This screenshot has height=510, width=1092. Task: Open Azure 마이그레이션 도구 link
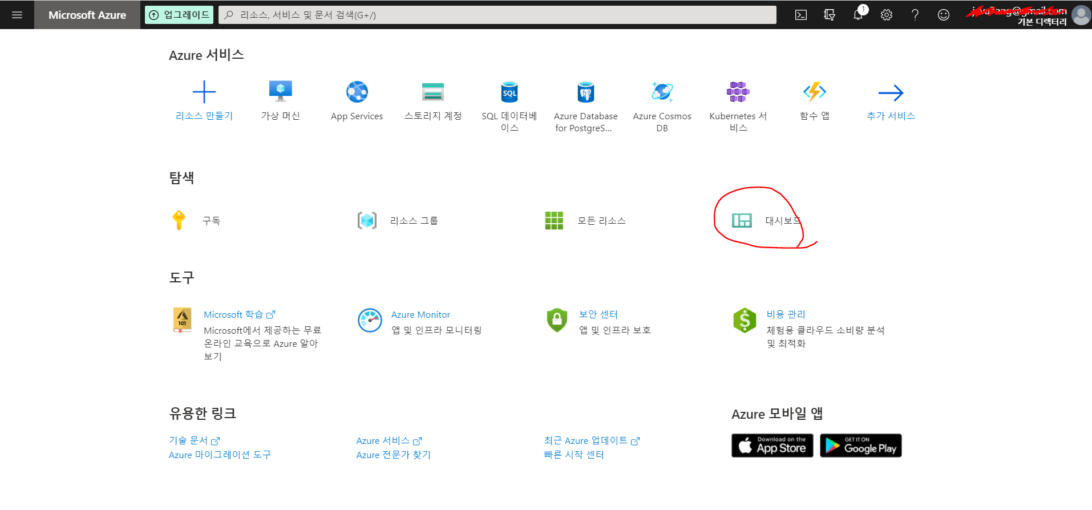tap(220, 455)
